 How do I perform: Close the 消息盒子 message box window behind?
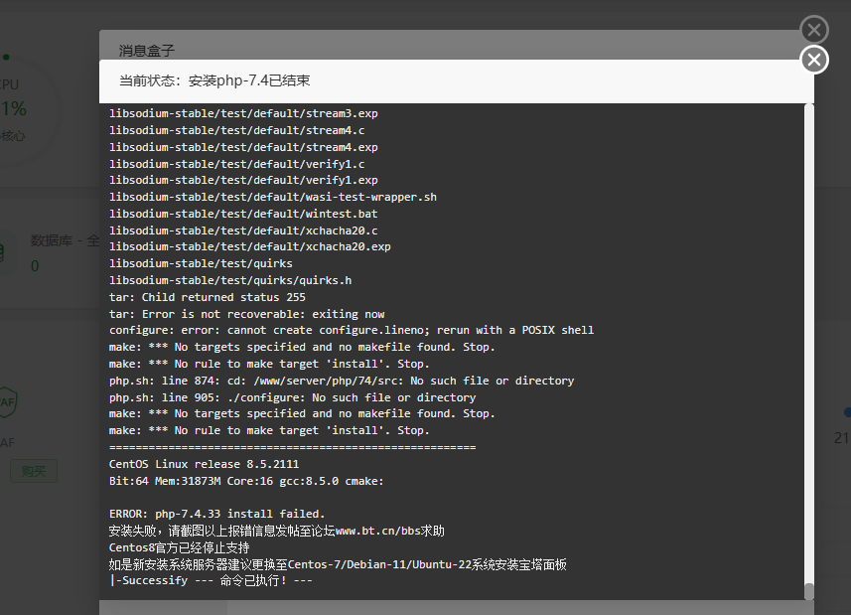coord(814,30)
